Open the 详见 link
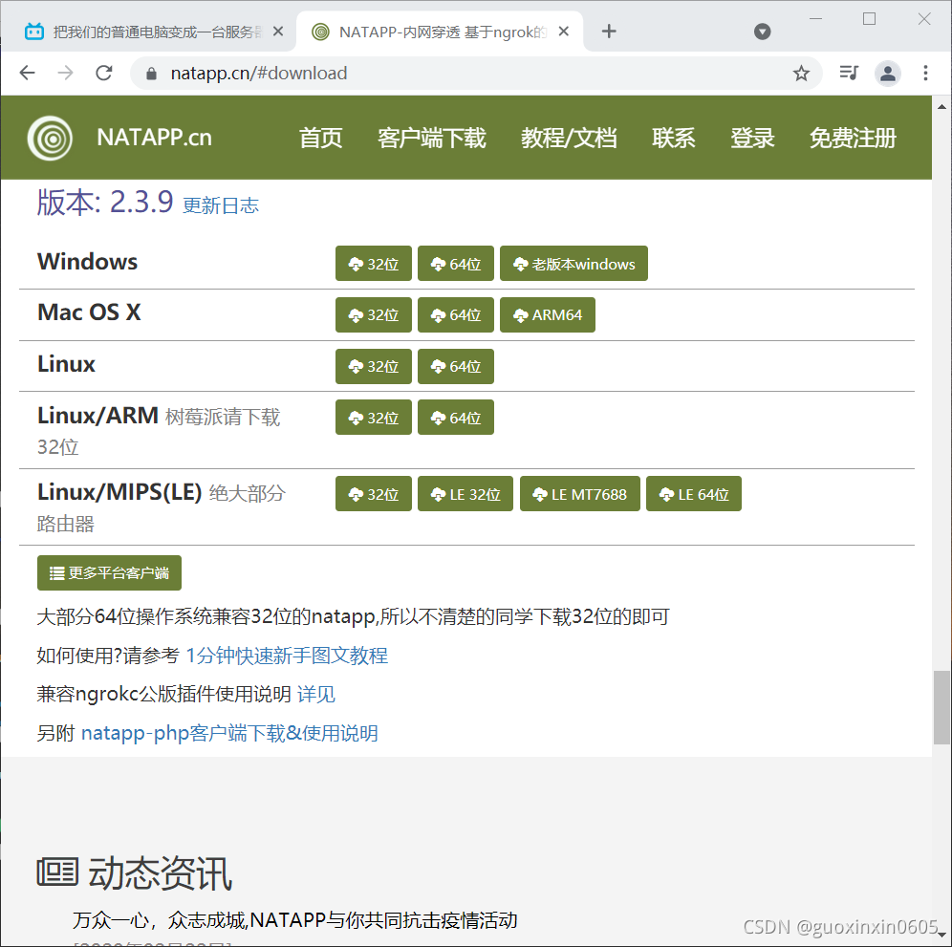 click(x=315, y=695)
